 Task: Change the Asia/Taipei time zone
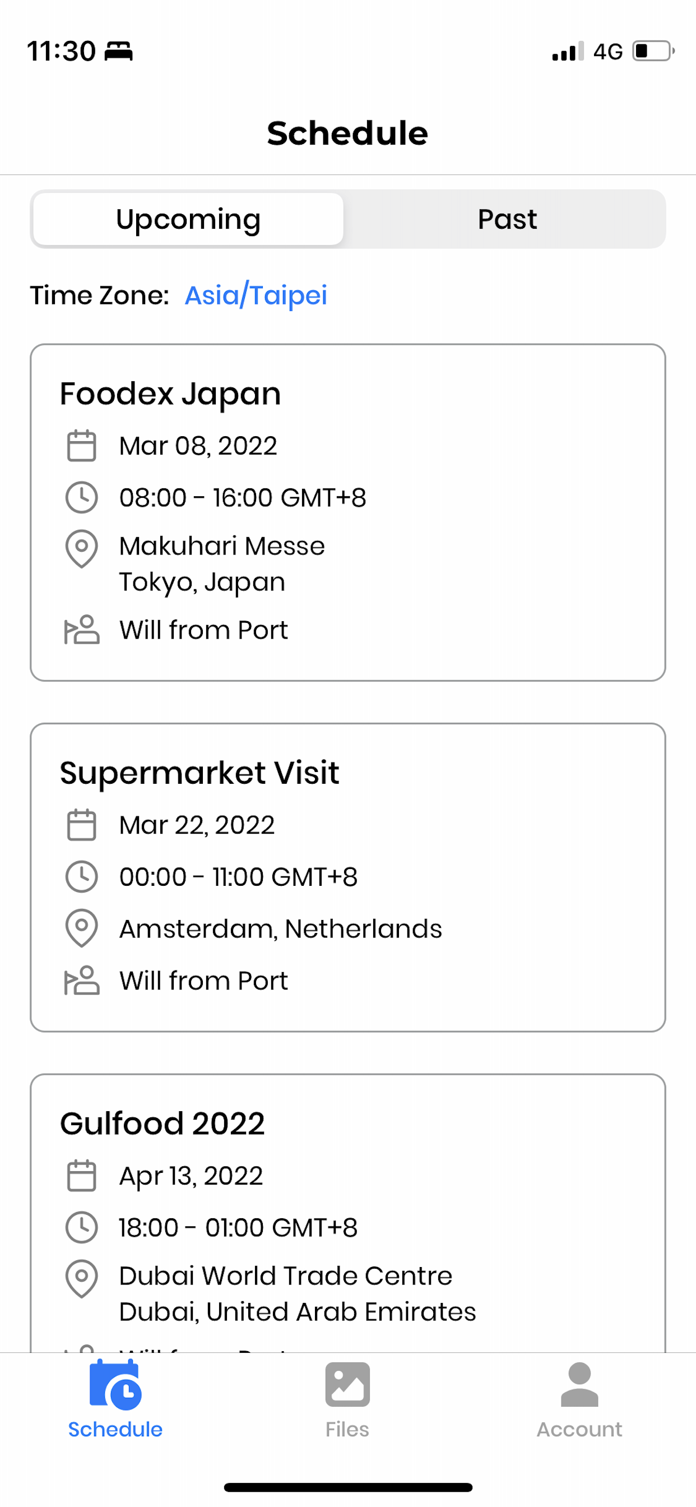click(256, 295)
